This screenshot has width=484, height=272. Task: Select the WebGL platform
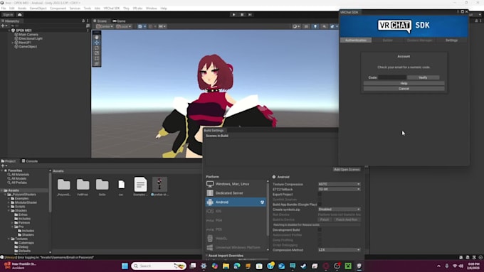click(236, 239)
